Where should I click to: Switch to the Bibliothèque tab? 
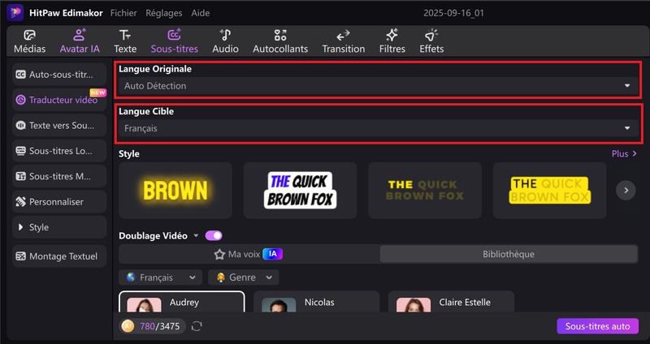(509, 254)
